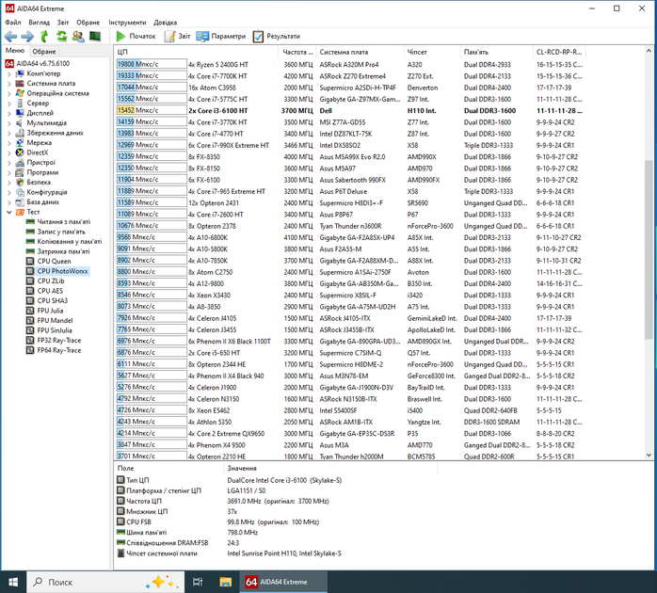Expand the Мультимедіа tree node
657x593 pixels.
[x=9, y=123]
